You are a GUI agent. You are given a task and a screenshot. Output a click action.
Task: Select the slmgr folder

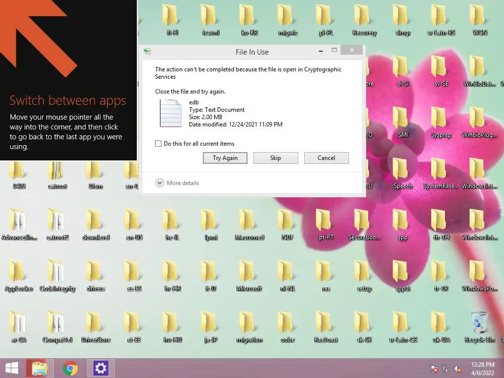[403, 20]
